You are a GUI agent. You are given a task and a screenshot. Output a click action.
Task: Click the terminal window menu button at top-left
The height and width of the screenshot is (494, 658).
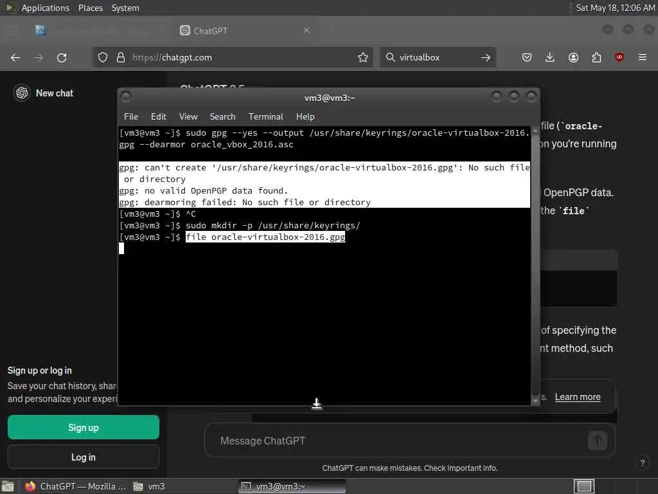click(126, 97)
